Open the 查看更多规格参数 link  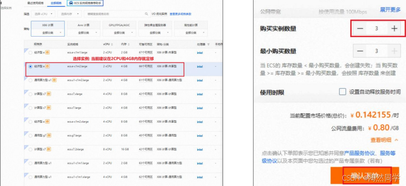click(180, 14)
